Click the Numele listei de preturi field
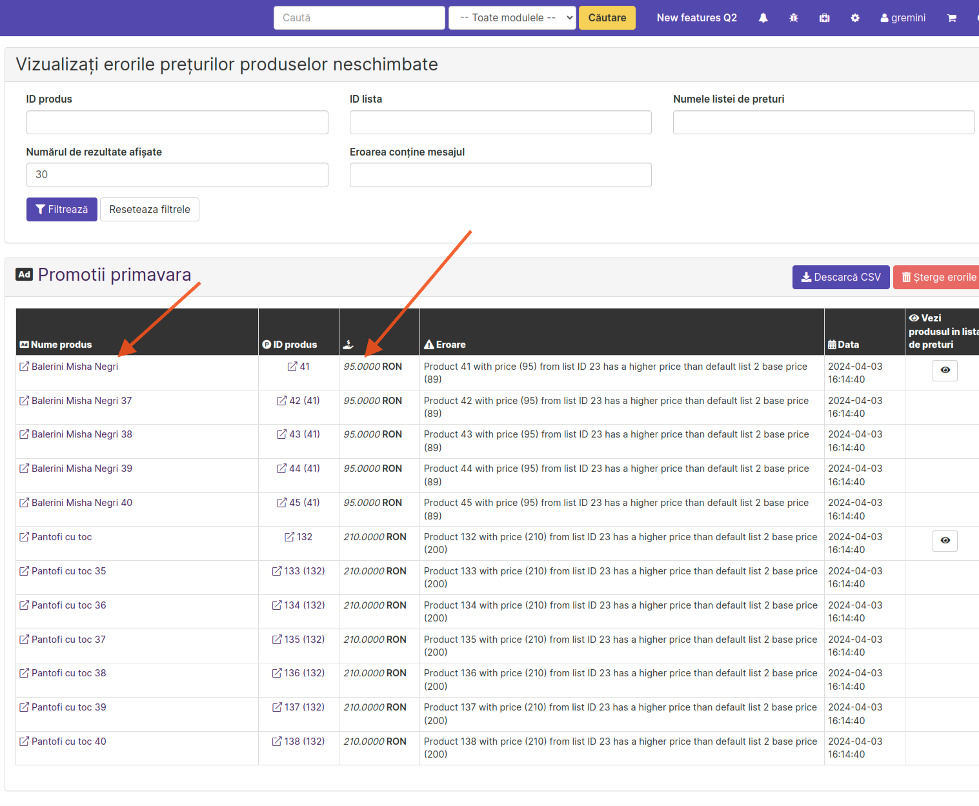 pos(823,123)
